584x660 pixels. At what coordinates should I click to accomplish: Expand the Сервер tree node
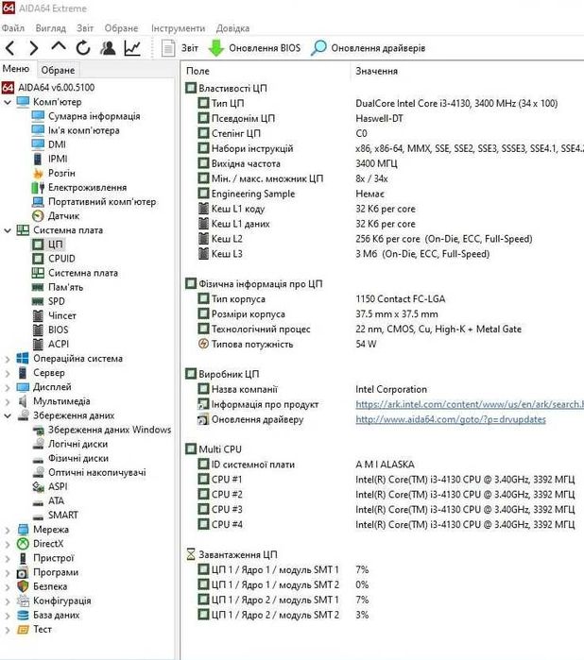click(x=8, y=373)
